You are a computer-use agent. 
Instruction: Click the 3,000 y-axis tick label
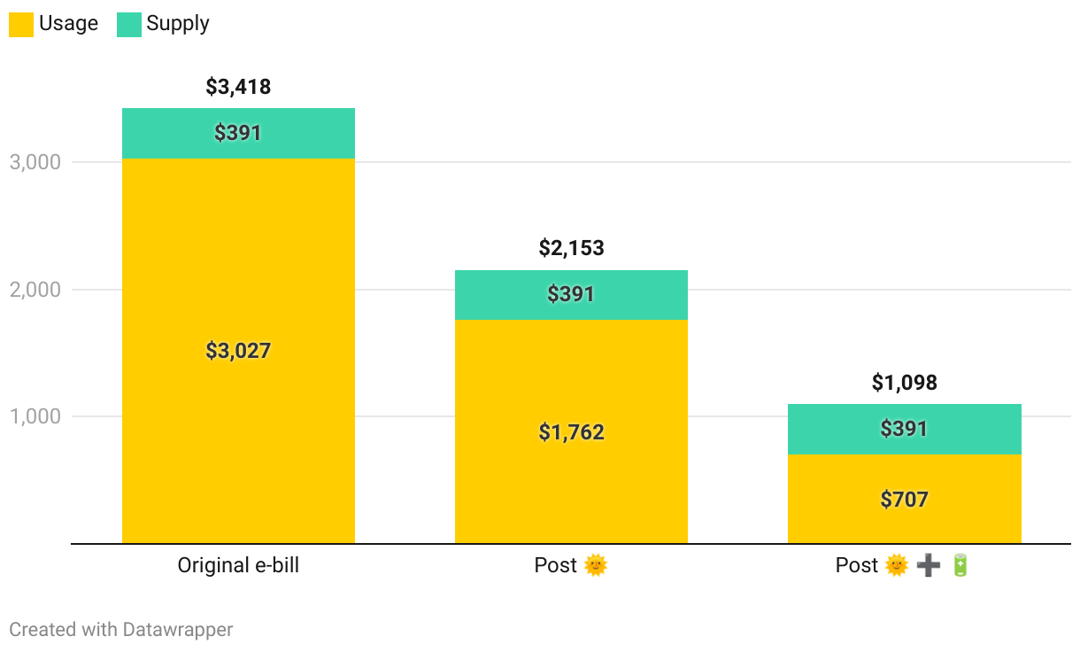pyautogui.click(x=35, y=162)
